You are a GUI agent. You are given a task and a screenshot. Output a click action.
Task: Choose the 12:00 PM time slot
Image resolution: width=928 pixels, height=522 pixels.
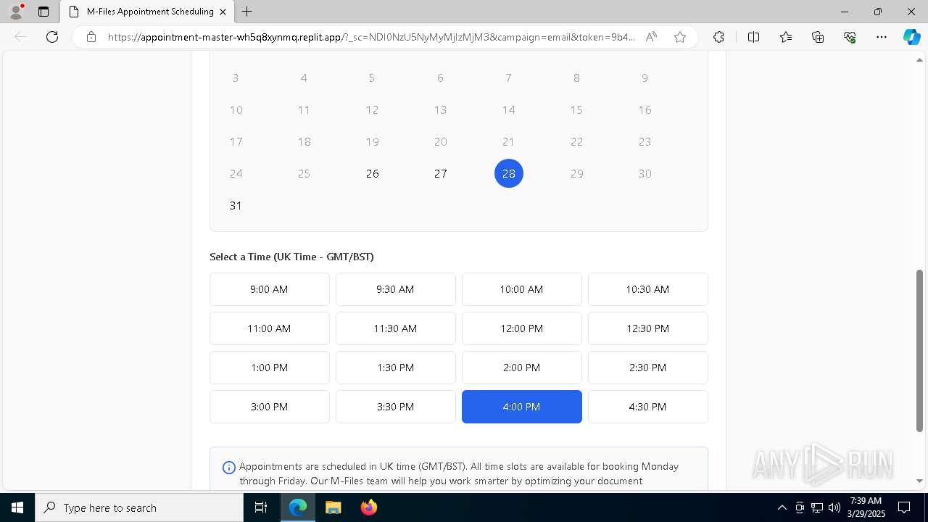click(x=522, y=328)
